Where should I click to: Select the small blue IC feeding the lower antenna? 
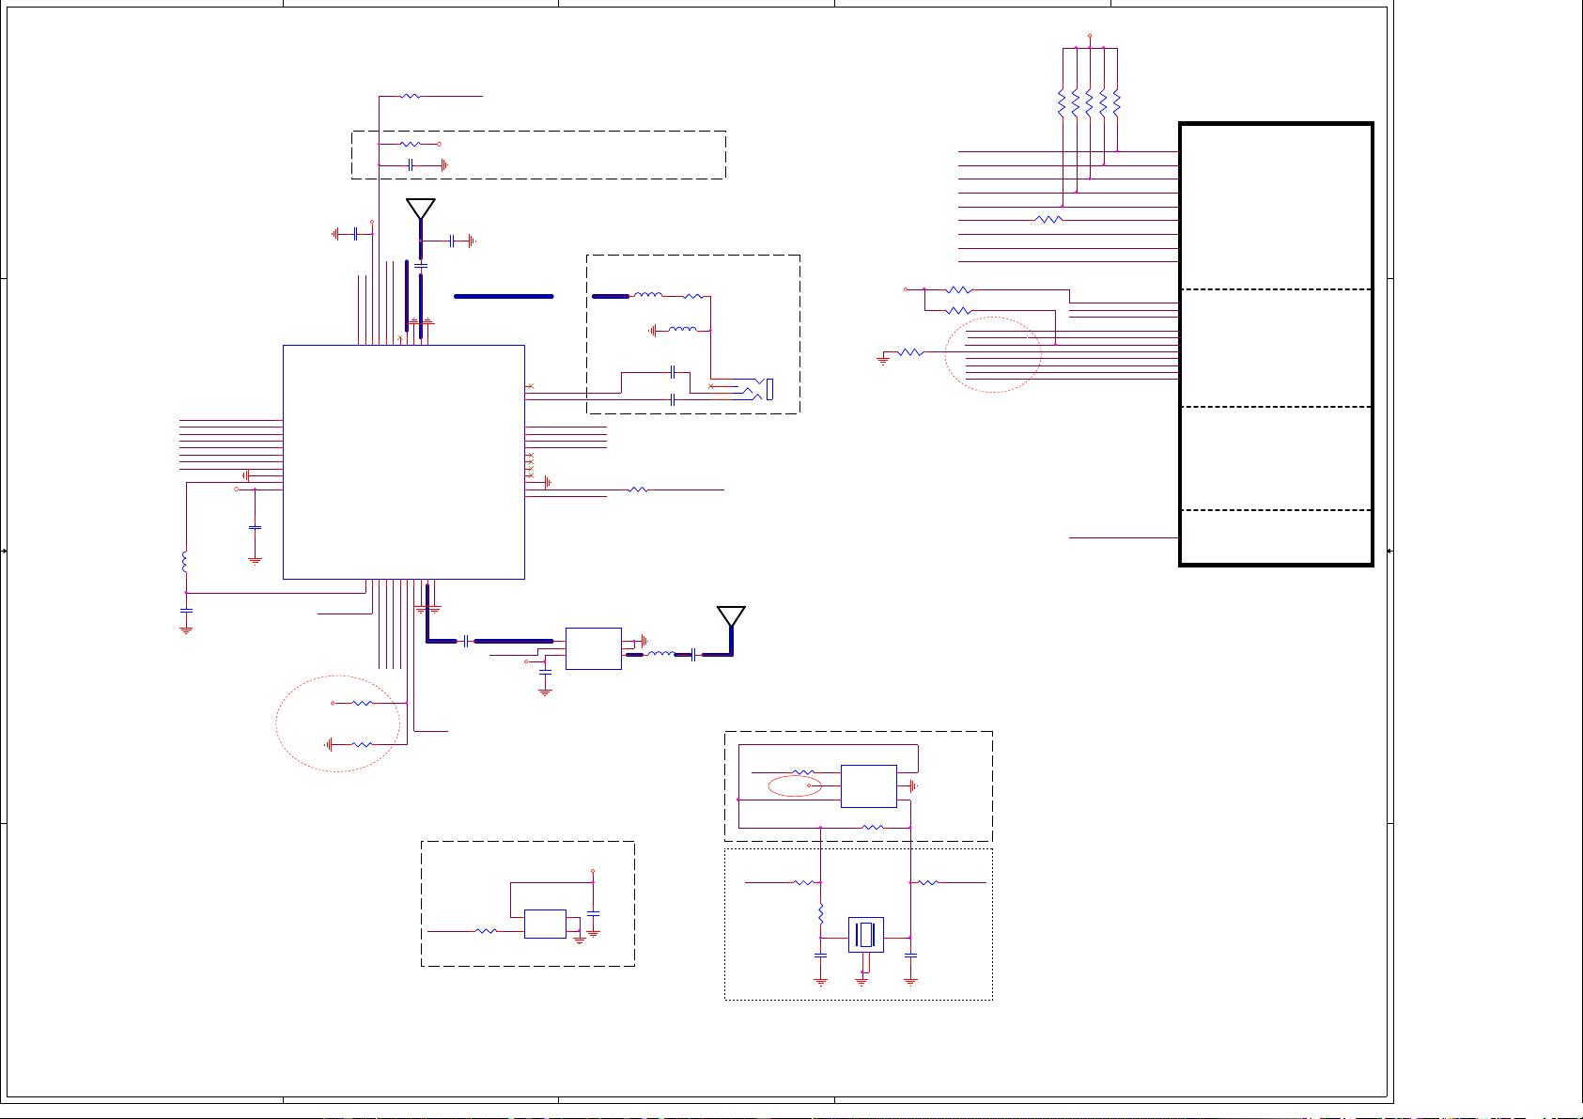[593, 648]
